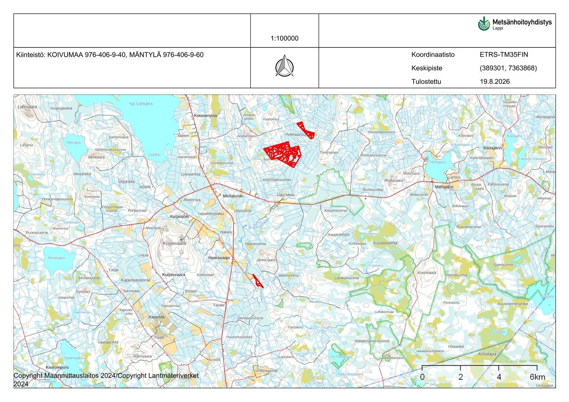Click the Kilsiaapa label

pyautogui.click(x=487, y=354)
